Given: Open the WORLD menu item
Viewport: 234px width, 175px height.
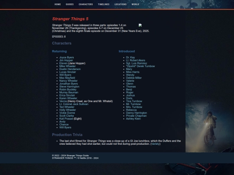Looking at the screenshot, I should coord(135,4).
